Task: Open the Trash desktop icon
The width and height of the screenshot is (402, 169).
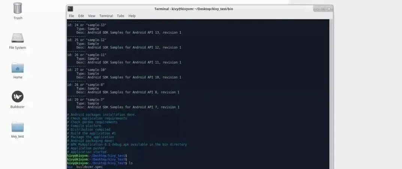Action: pos(18,9)
